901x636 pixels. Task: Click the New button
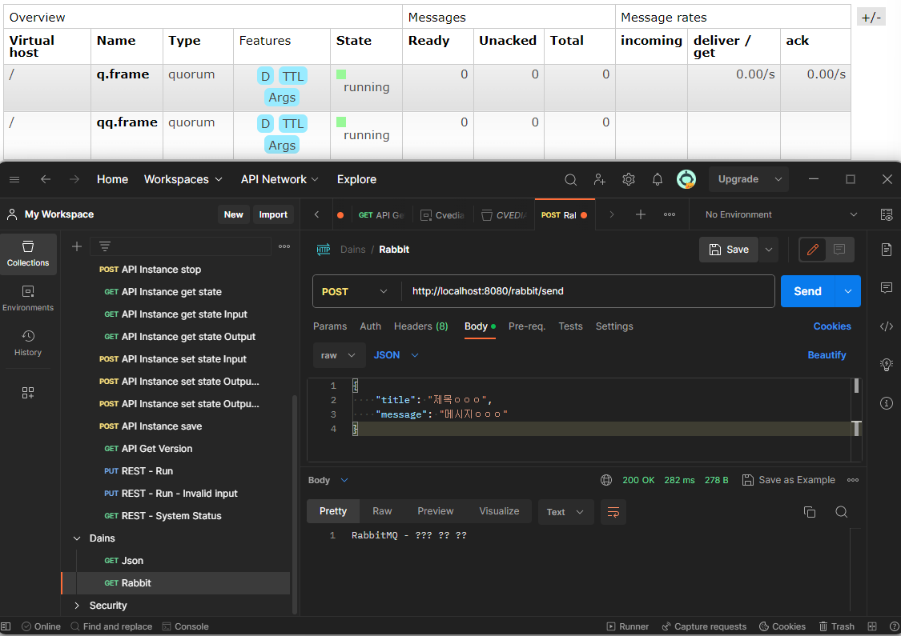tap(233, 214)
